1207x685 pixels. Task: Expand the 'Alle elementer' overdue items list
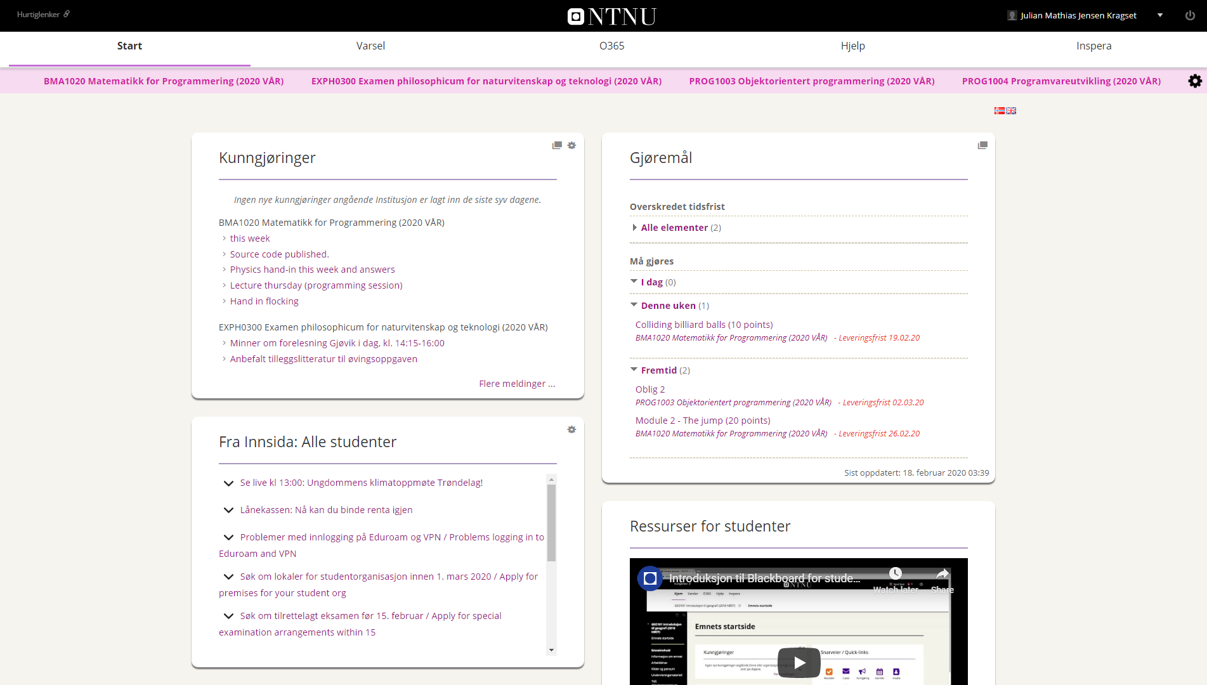674,227
